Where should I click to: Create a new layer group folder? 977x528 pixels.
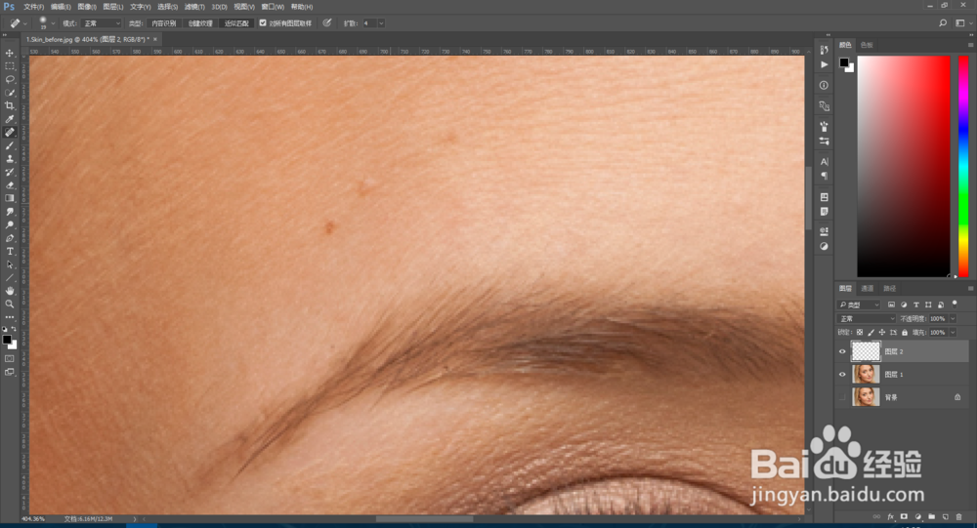pos(931,517)
